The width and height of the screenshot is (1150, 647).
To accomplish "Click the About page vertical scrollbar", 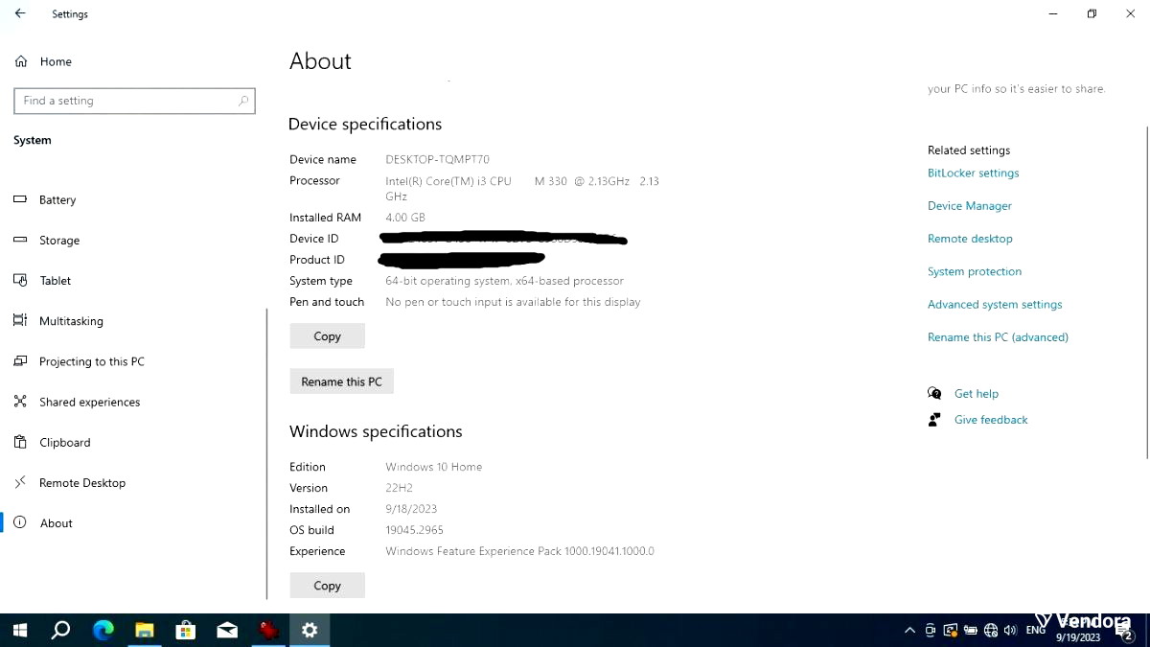I will point(1146,292).
